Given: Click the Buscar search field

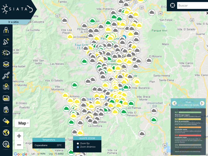Looking at the screenshot, I should [x=192, y=5].
